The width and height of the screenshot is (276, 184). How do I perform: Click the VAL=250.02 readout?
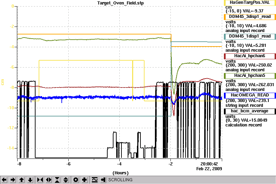coord(261,65)
